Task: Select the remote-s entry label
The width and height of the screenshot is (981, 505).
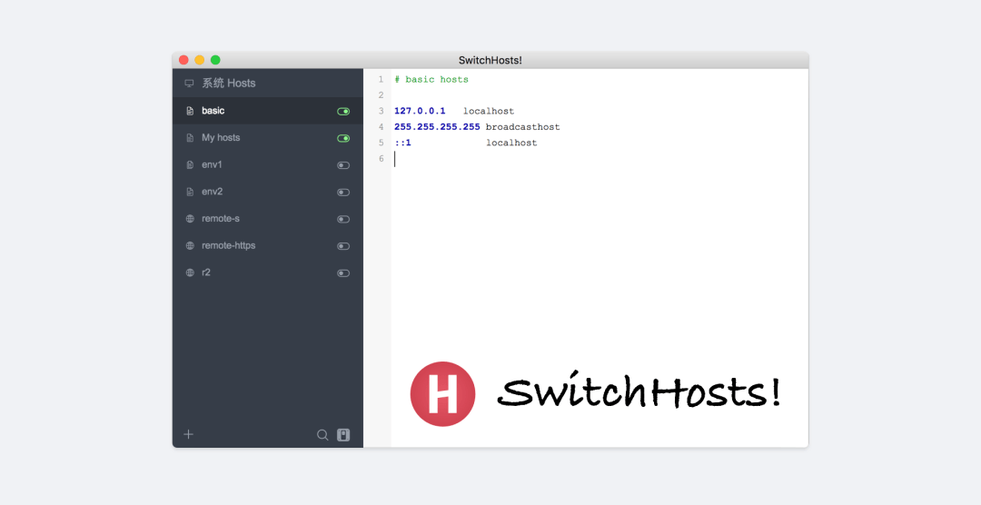Action: click(x=221, y=218)
